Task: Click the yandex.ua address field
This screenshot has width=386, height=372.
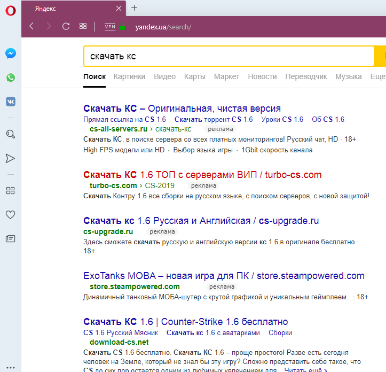Action: click(163, 27)
